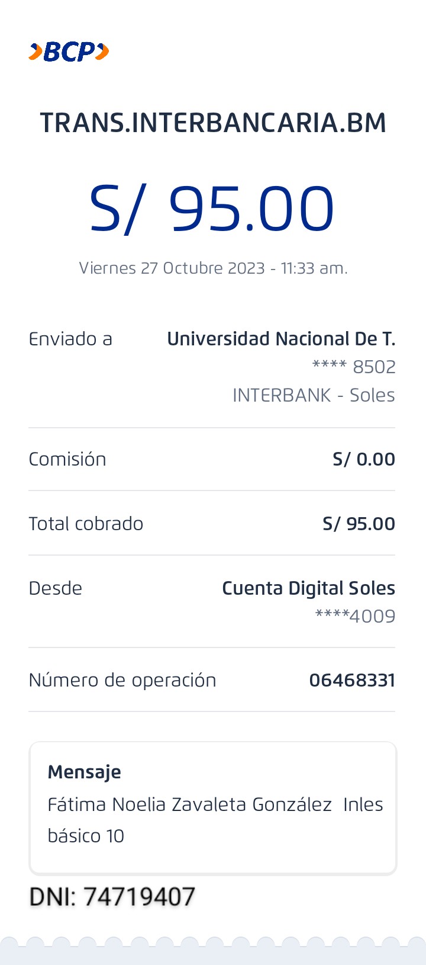Click the Desde label

56,588
